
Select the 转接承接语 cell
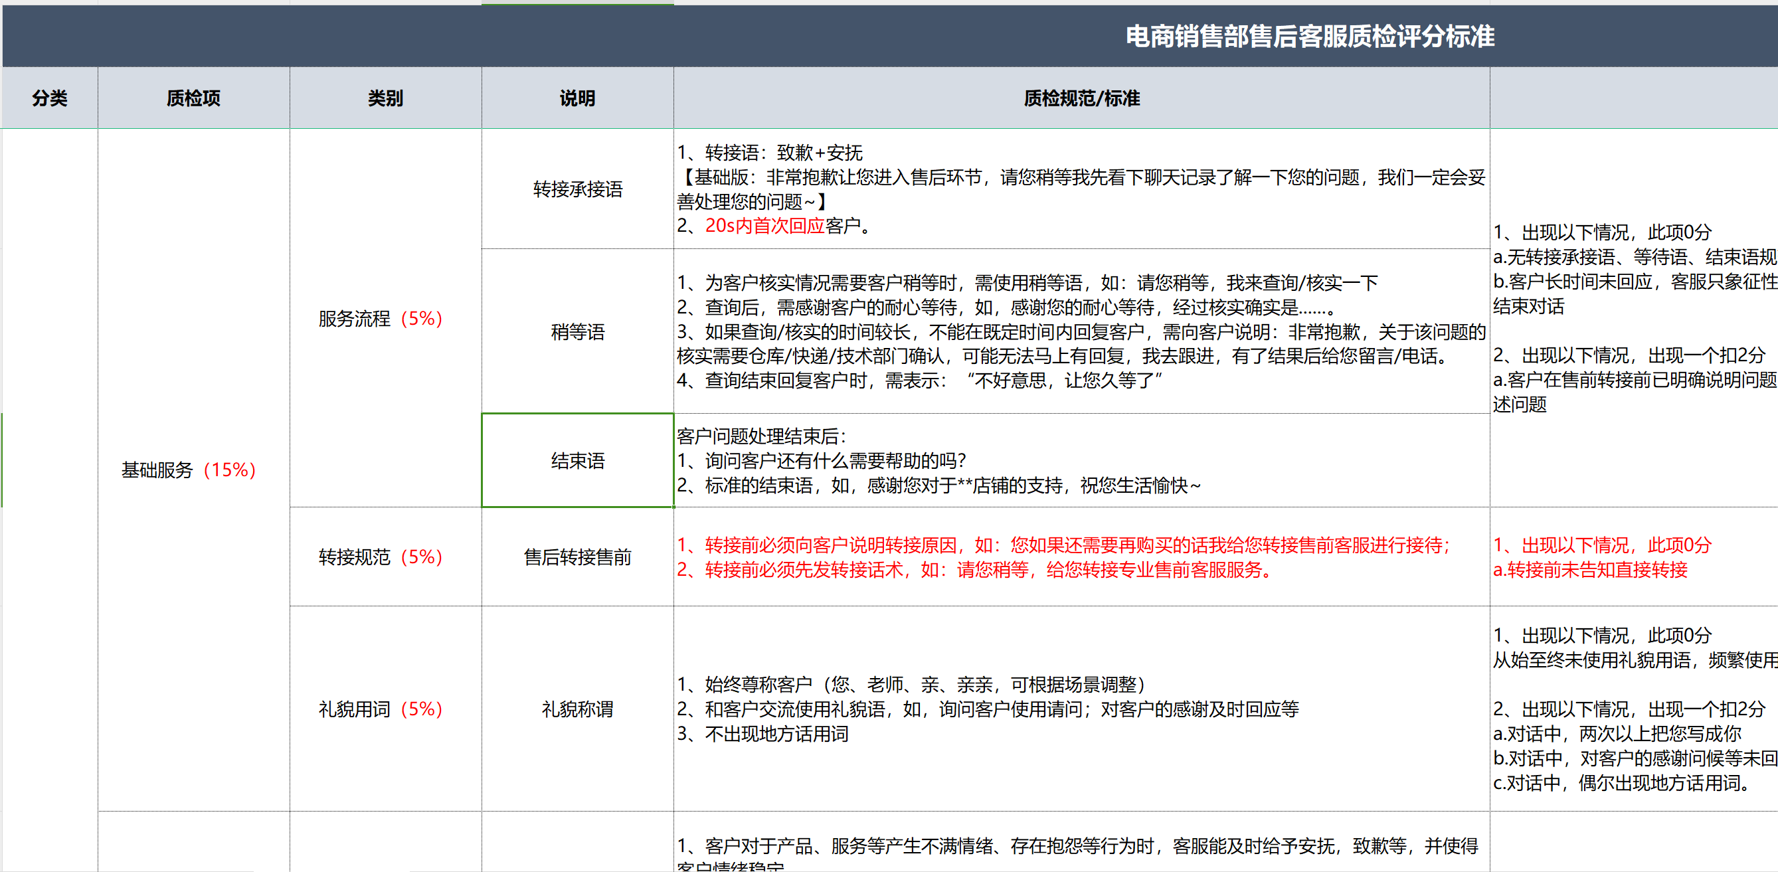577,189
